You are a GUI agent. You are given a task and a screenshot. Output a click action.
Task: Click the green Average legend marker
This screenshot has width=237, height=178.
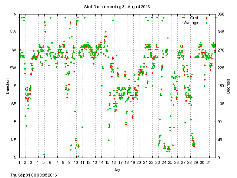pyautogui.click(x=206, y=23)
